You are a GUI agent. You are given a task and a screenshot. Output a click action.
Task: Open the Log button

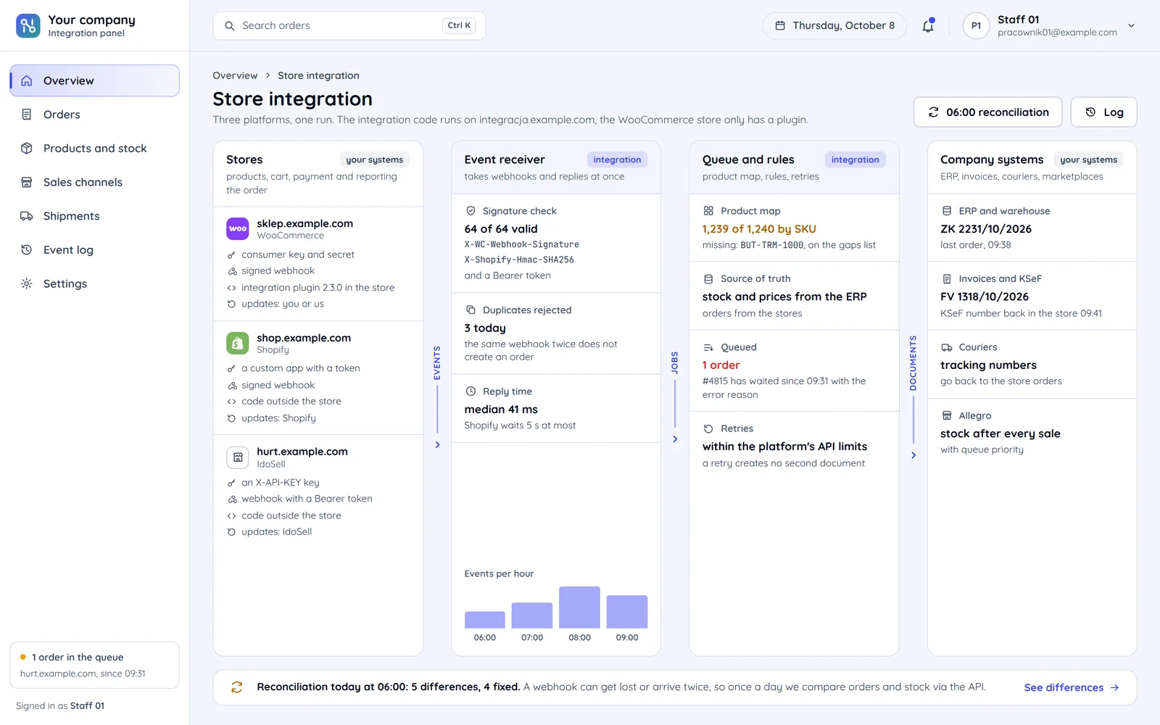point(1103,112)
